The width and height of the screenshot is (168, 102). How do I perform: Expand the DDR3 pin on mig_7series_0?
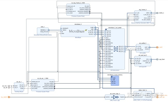click(150, 13)
